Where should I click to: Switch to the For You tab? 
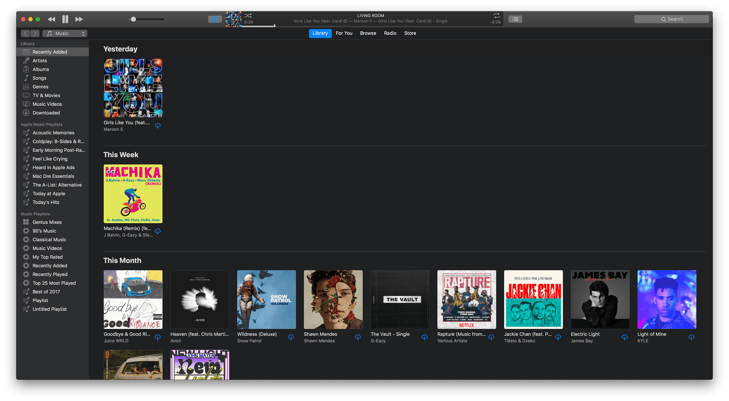coord(344,33)
